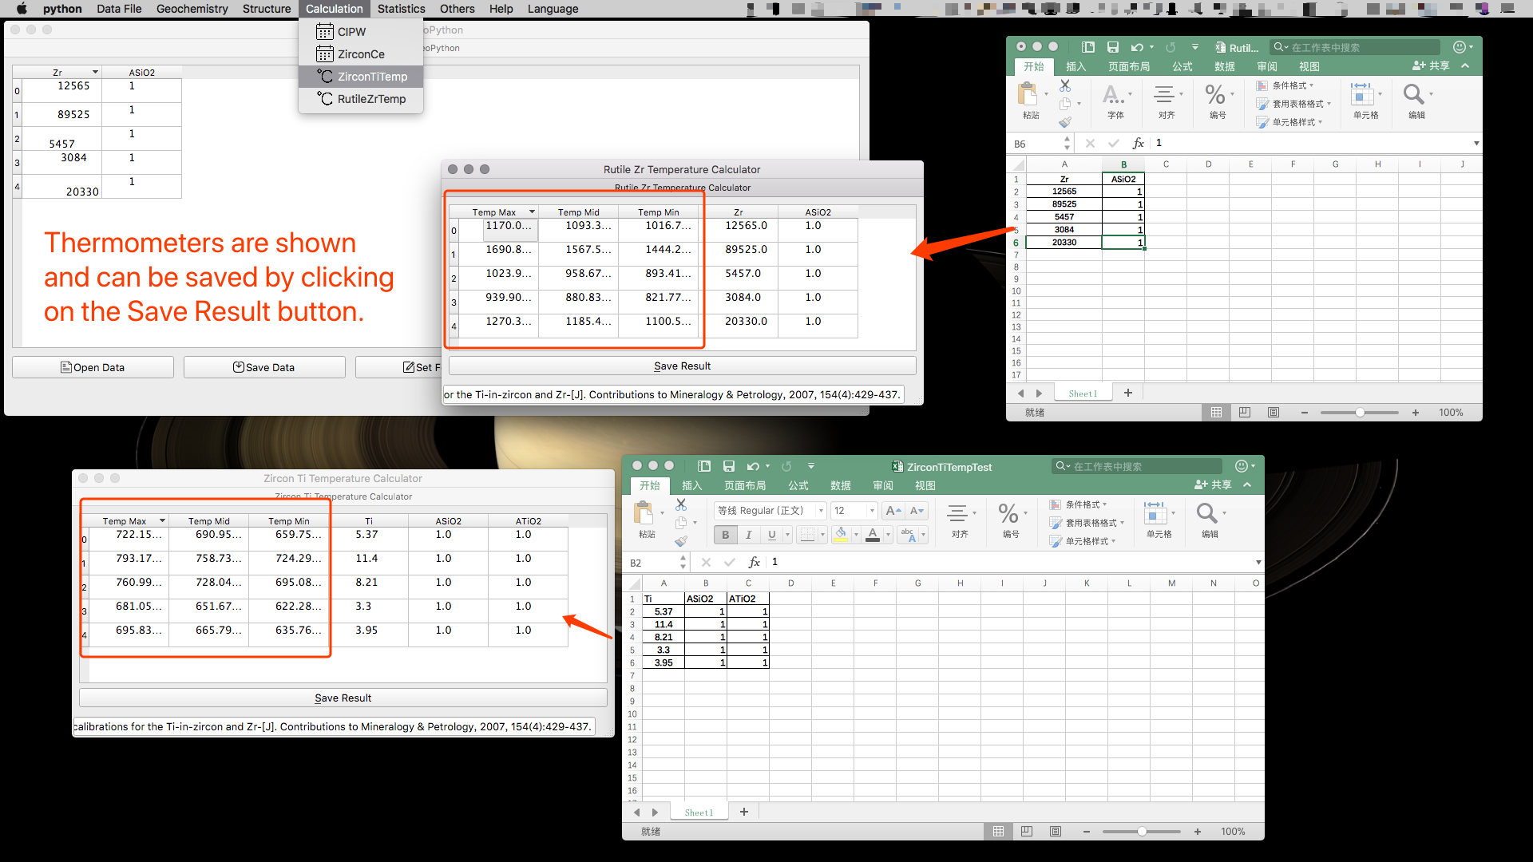Click the Open Data button
This screenshot has width=1533, height=862.
(93, 367)
